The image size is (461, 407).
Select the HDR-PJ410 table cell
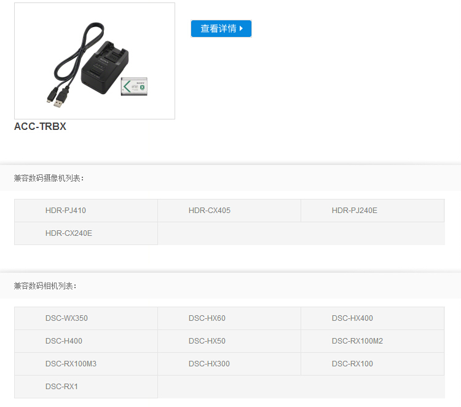86,211
